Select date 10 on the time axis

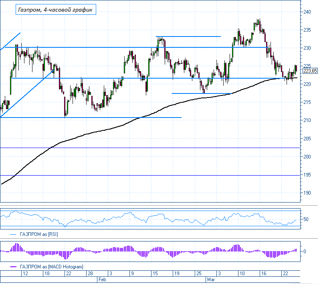[242, 274]
